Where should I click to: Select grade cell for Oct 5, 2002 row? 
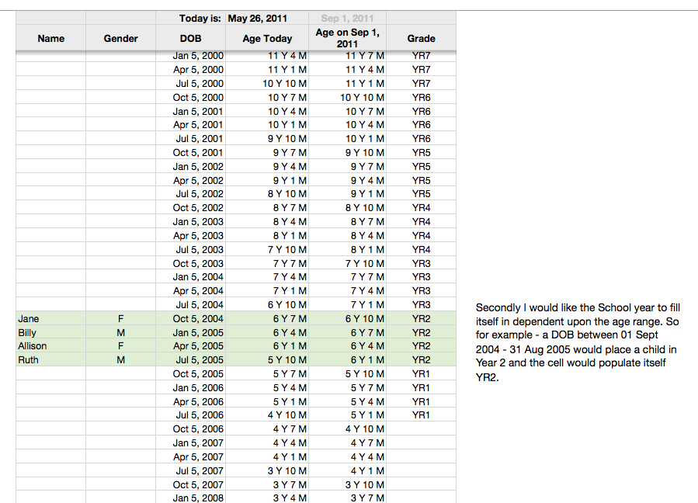tap(421, 208)
